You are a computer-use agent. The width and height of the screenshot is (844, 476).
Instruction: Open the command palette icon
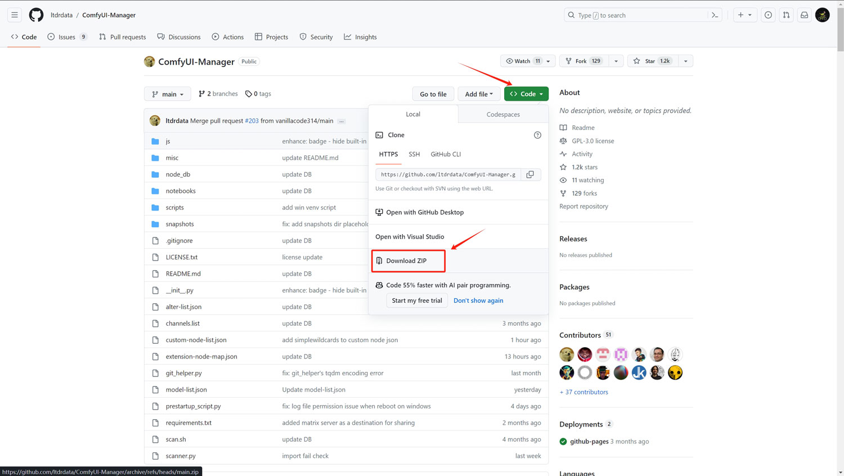[715, 15]
